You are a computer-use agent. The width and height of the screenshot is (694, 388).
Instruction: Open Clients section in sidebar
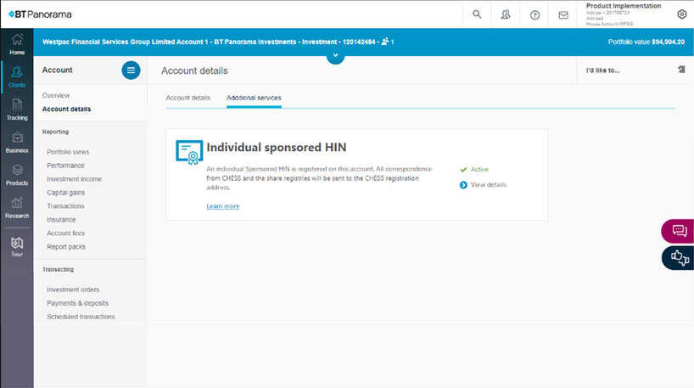click(17, 77)
